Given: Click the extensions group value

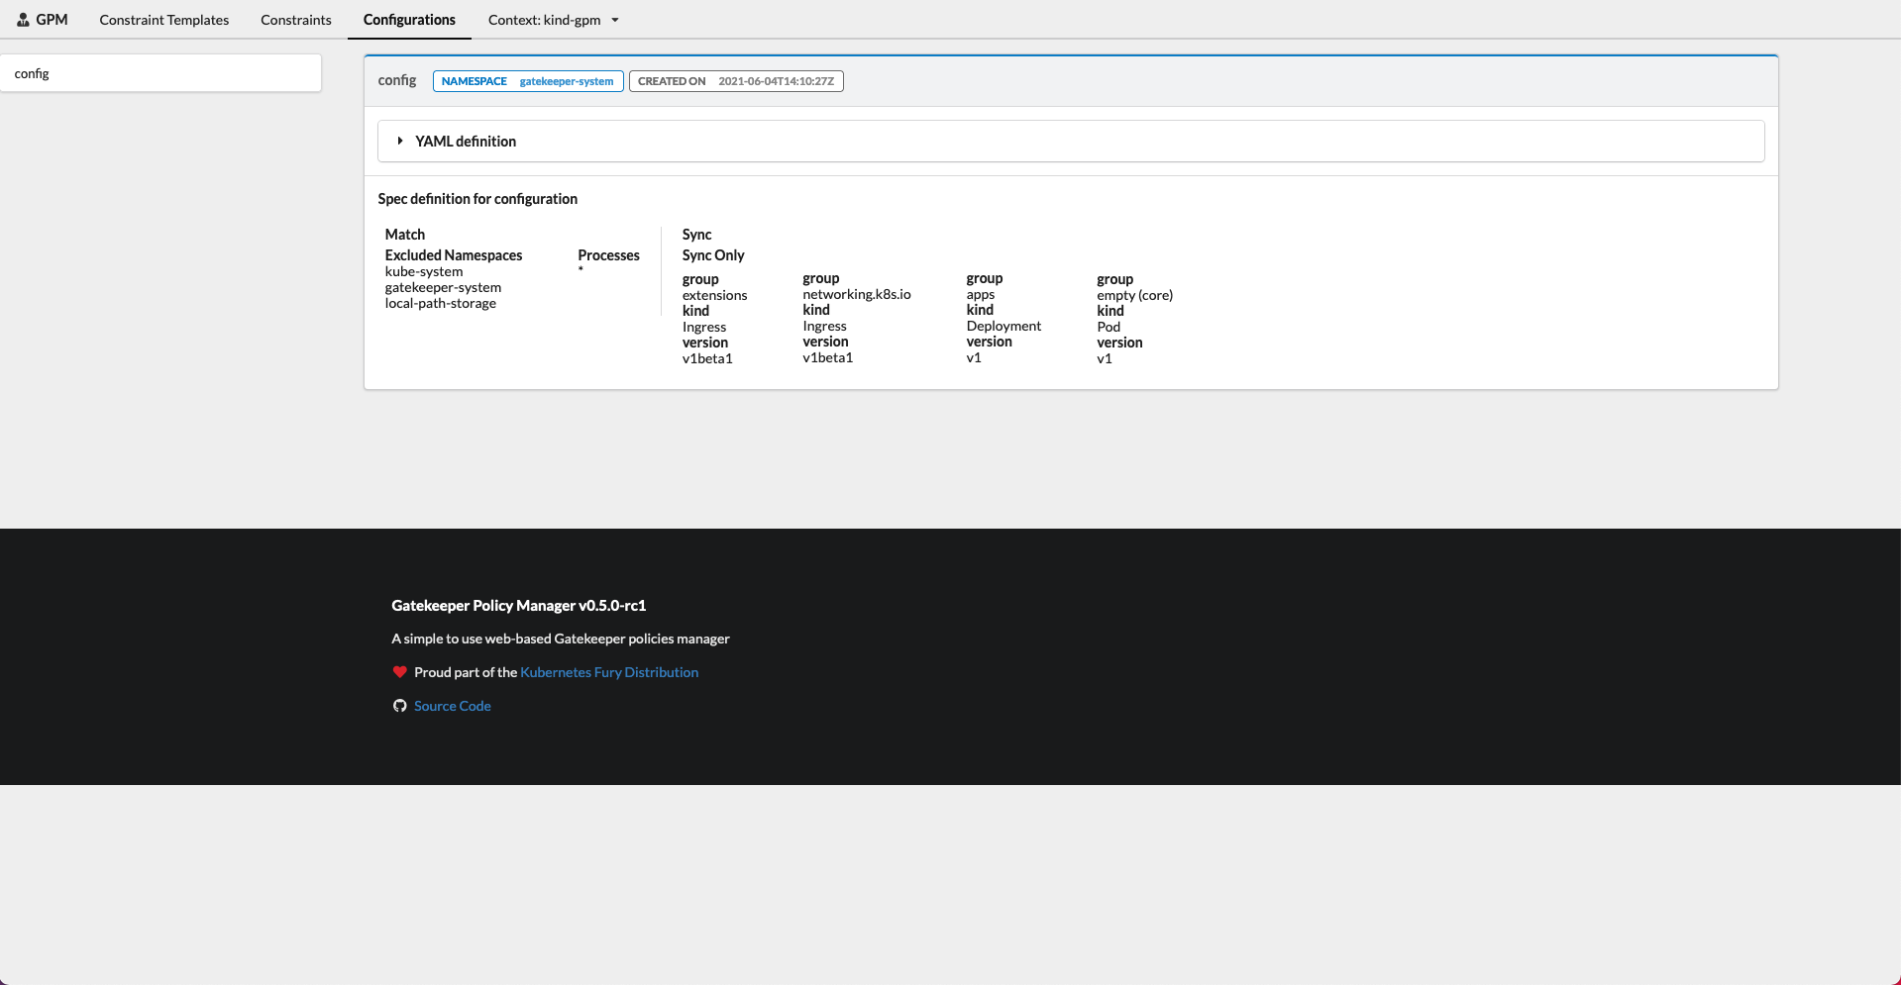Looking at the screenshot, I should click(714, 295).
